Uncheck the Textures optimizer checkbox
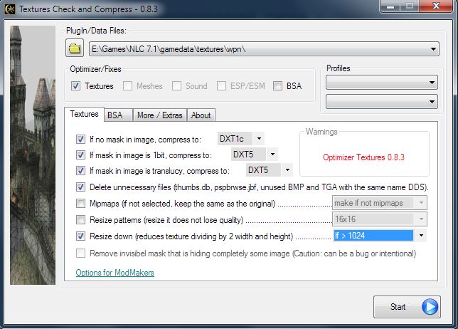The height and width of the screenshot is (329, 458). 76,86
